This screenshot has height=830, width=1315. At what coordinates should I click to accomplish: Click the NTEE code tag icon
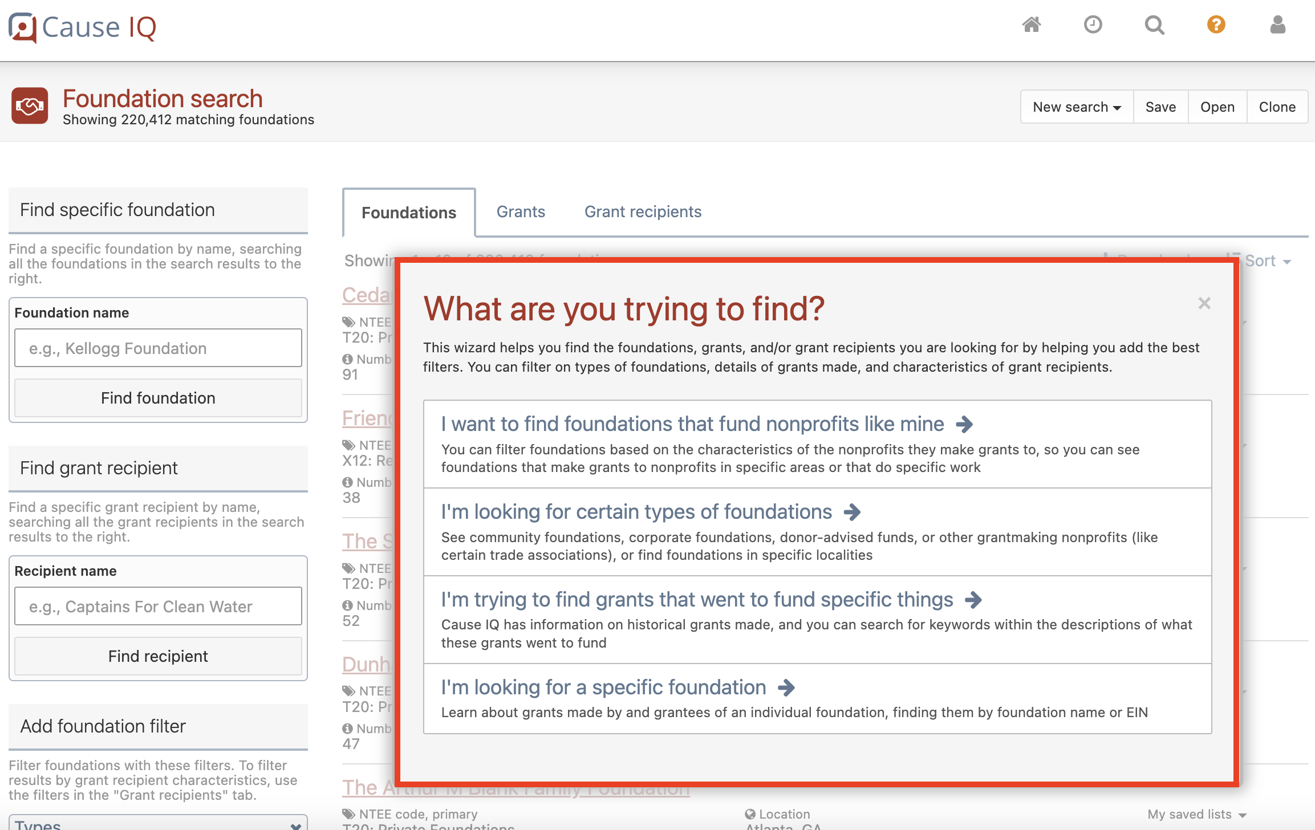(x=349, y=322)
